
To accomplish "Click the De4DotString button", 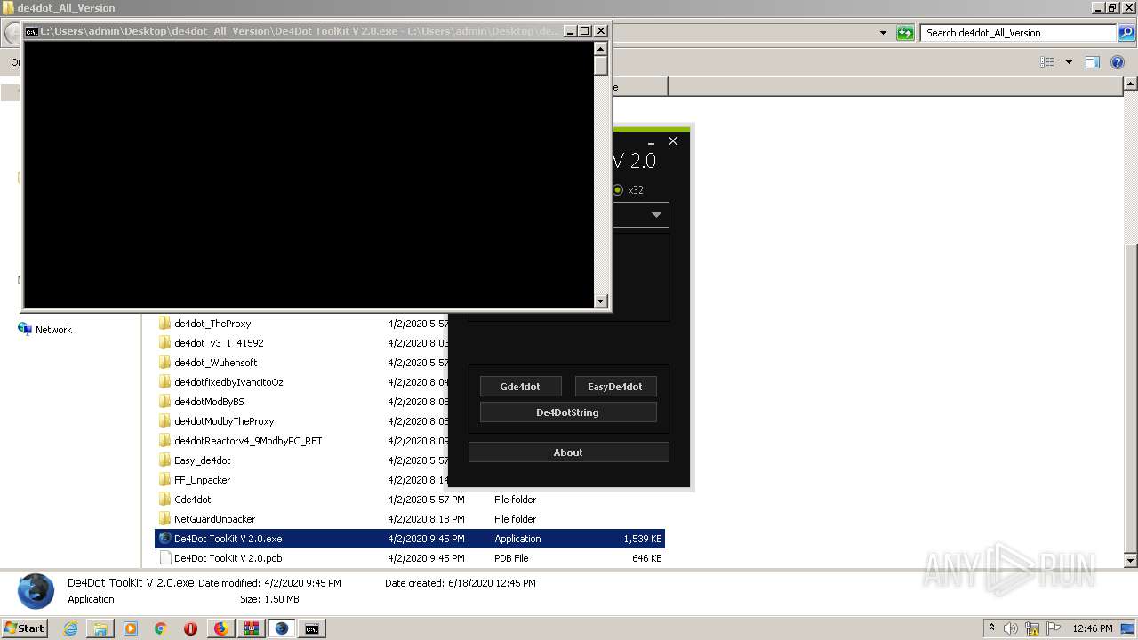I will coord(568,412).
